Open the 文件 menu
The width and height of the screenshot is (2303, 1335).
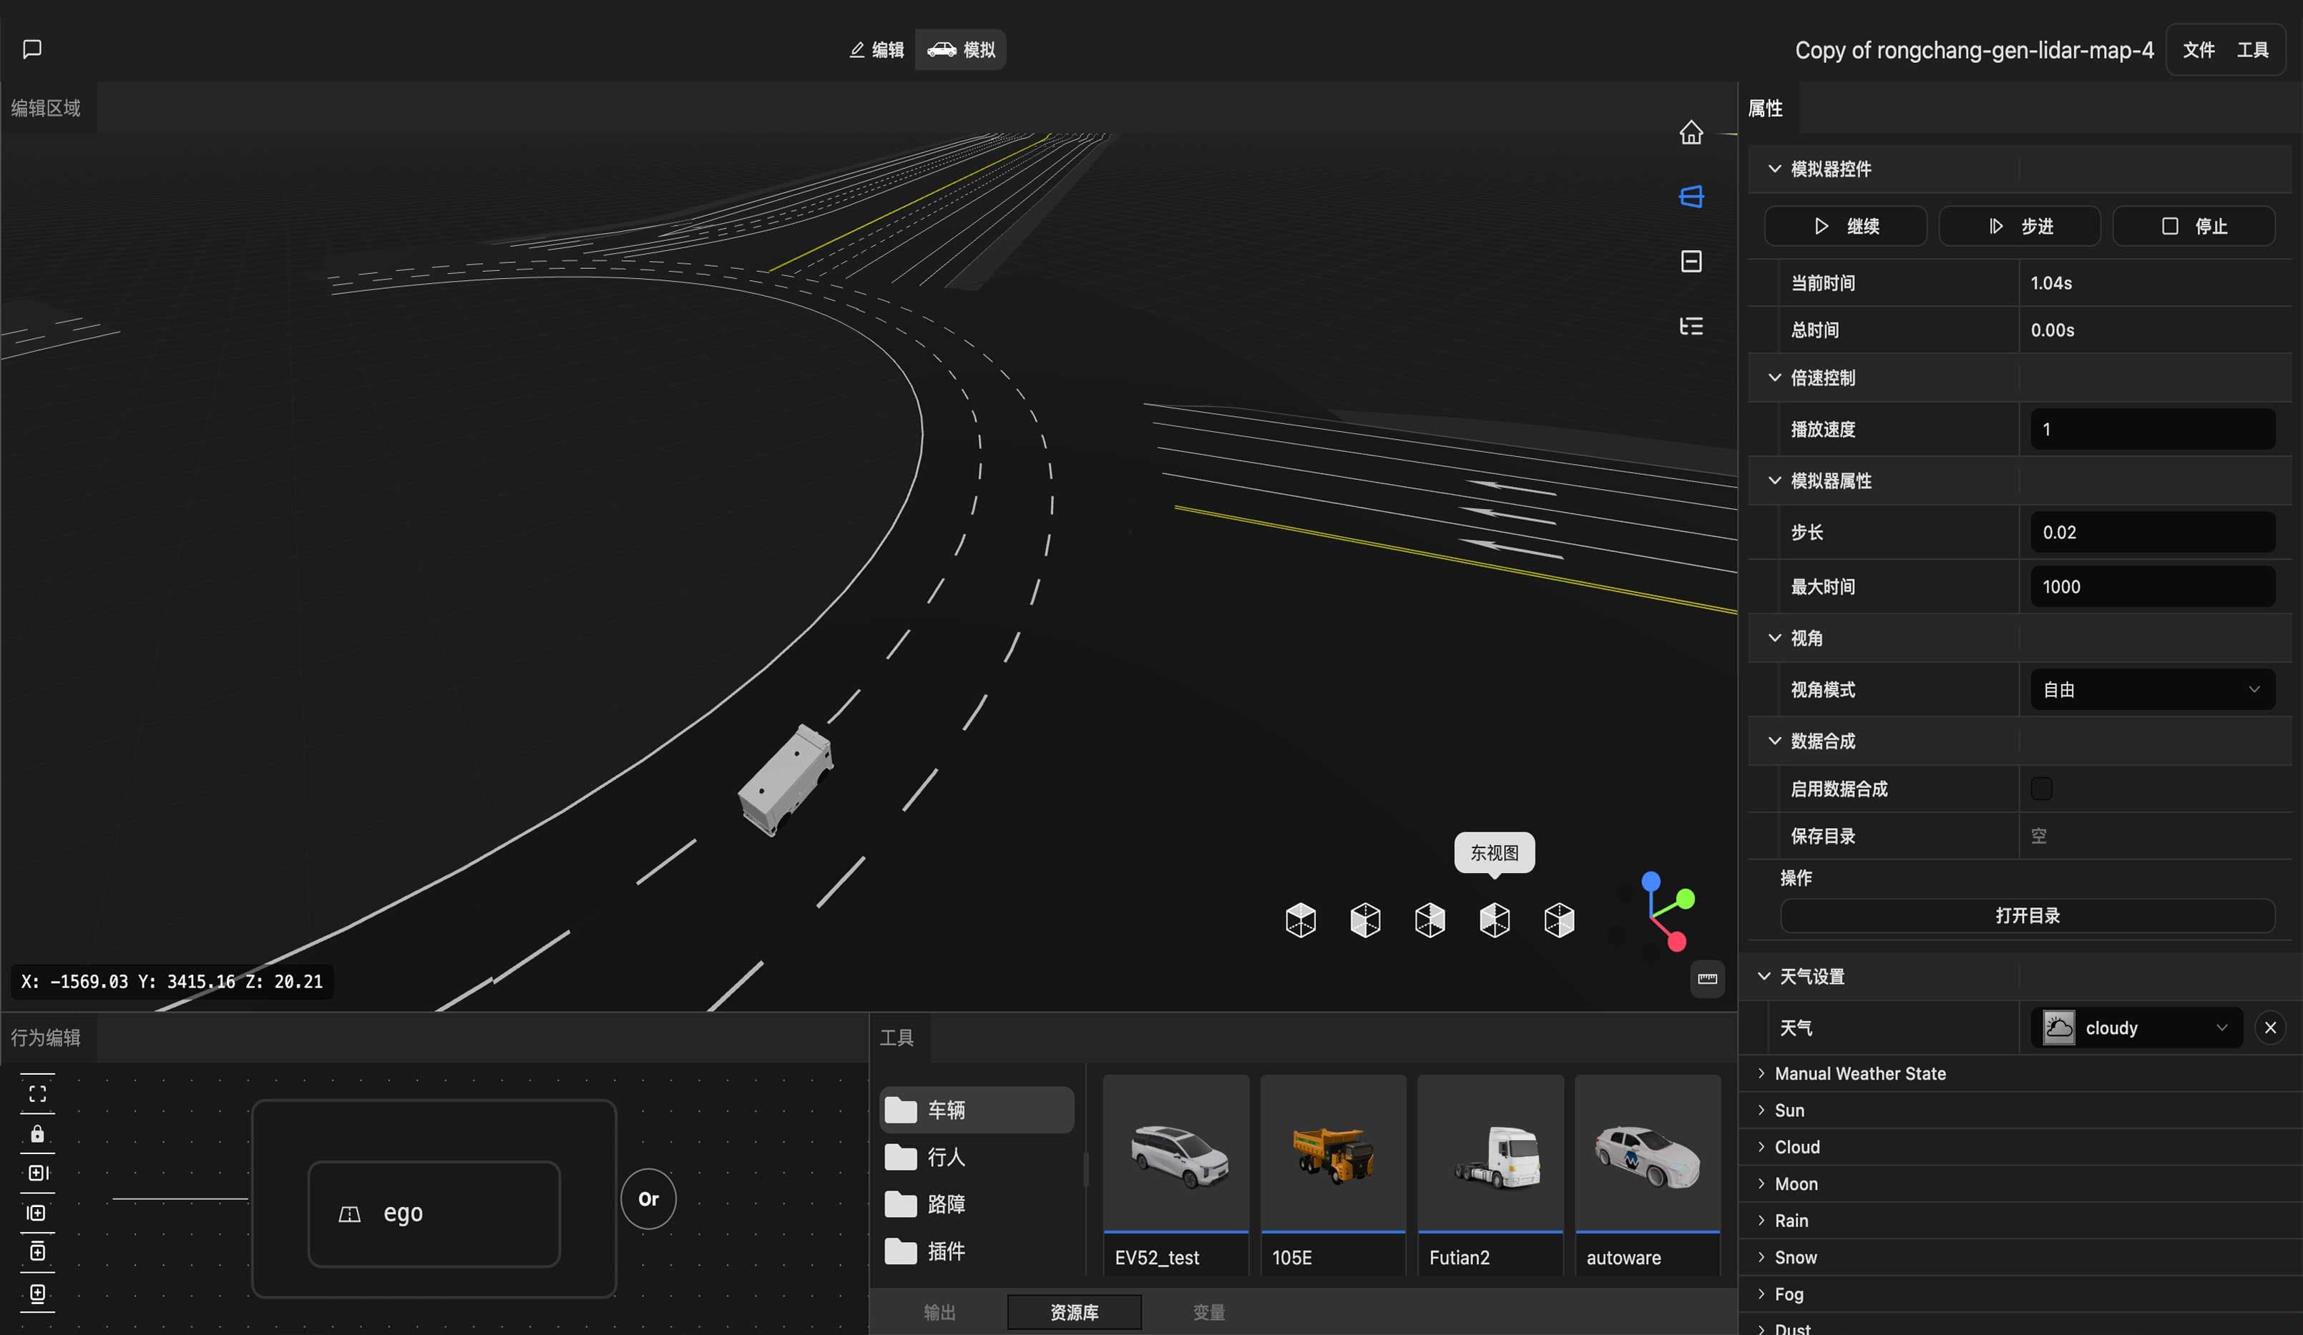pyautogui.click(x=2198, y=49)
